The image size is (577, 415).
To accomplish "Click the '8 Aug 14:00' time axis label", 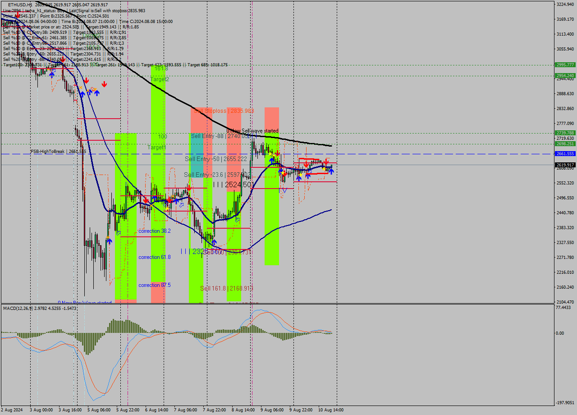I will 243,410.
